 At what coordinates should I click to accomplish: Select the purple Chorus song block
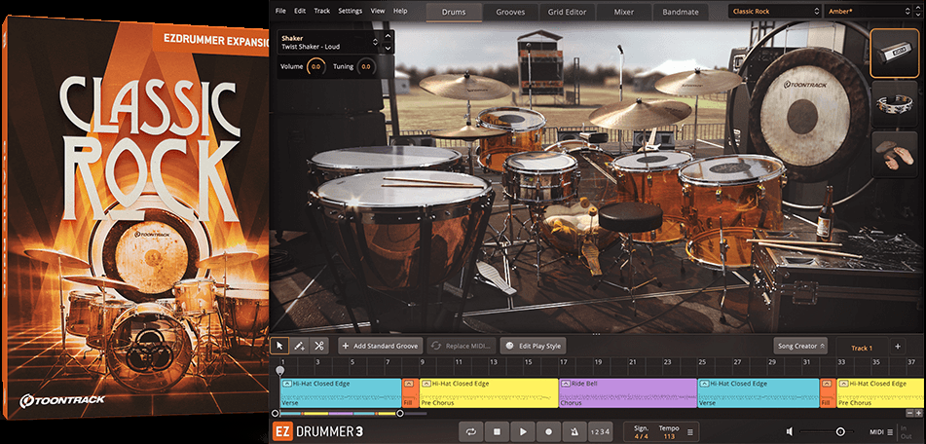[x=628, y=393]
